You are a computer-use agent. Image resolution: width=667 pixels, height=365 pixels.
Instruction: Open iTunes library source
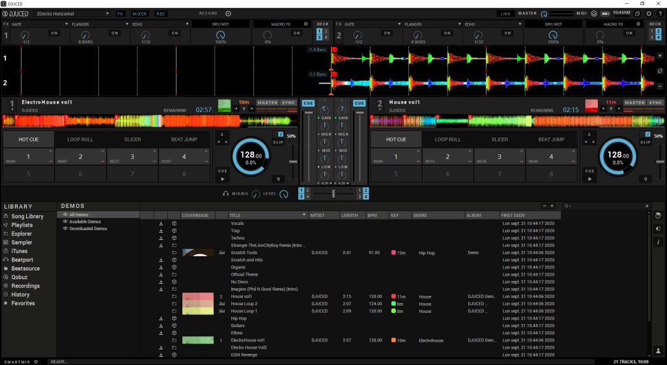pos(19,251)
